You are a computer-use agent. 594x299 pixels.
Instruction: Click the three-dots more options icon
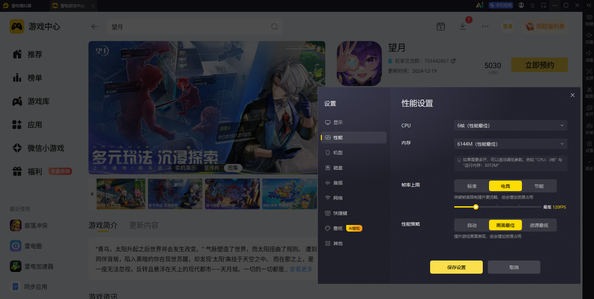coord(485,26)
